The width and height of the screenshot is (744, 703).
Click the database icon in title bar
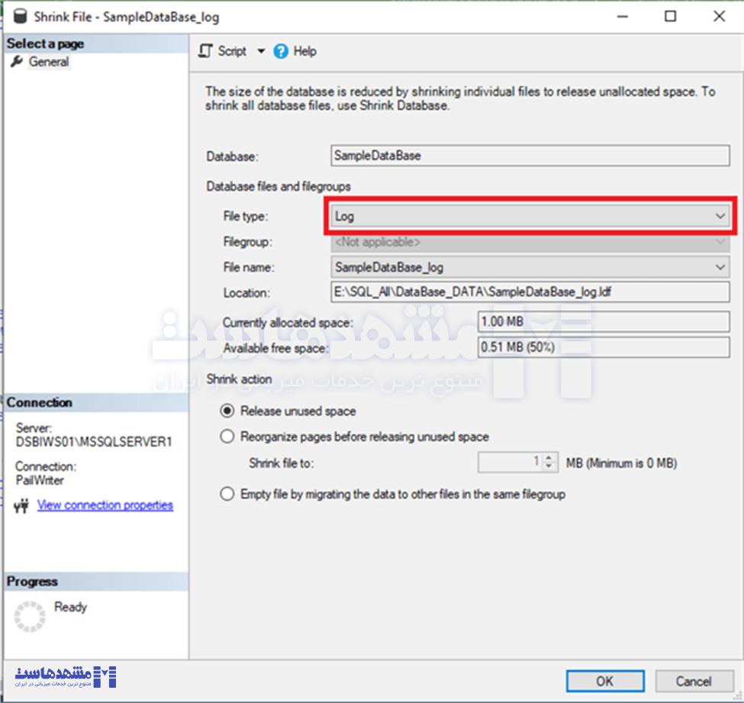click(x=20, y=16)
